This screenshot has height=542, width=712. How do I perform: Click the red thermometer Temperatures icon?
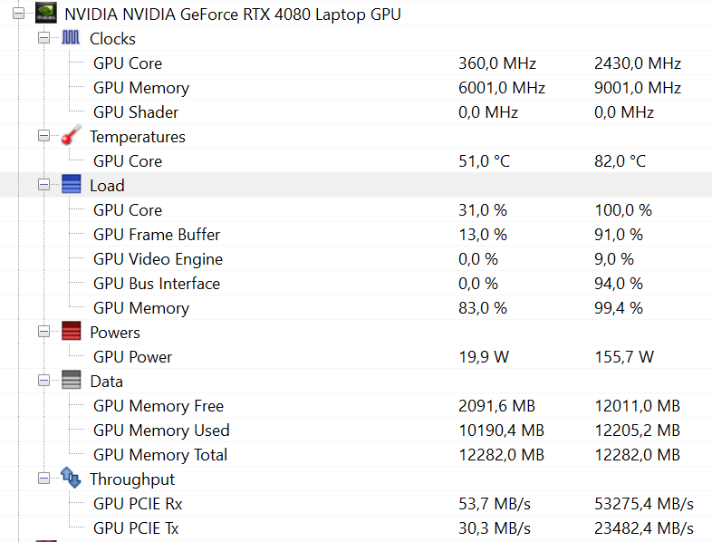click(71, 135)
